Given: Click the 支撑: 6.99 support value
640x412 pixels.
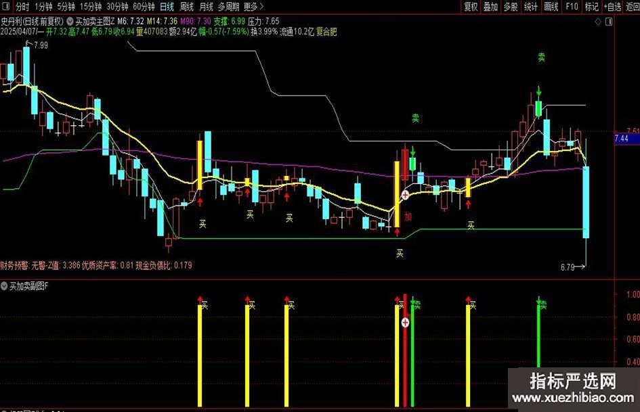Looking at the screenshot, I should 230,21.
